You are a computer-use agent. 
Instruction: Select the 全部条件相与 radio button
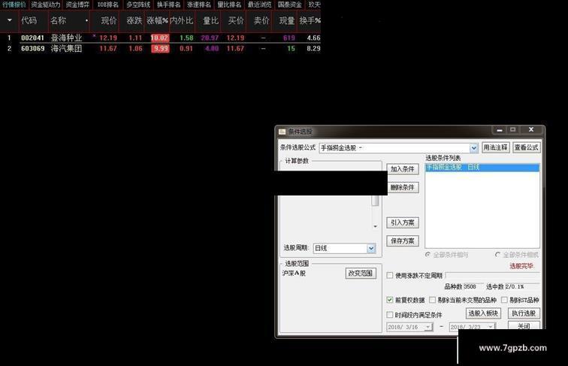pyautogui.click(x=428, y=255)
